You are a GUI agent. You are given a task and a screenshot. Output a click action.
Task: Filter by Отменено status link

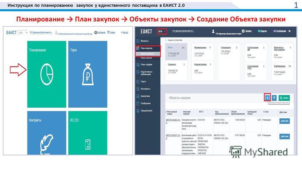[x=172, y=64]
